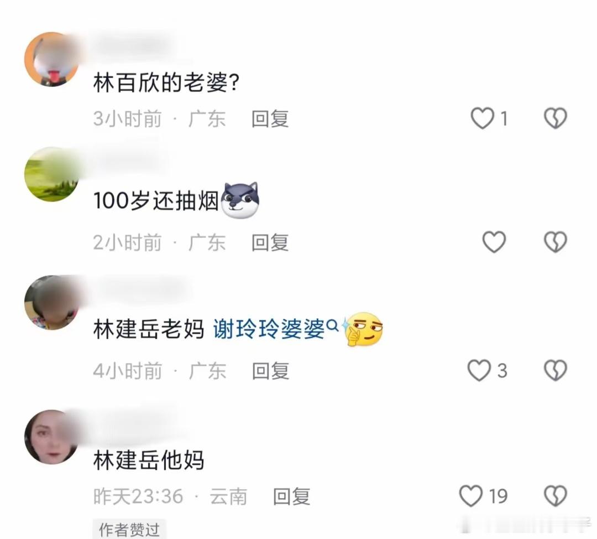The height and width of the screenshot is (539, 597).
Task: Open avatar of the 云南 commenter
Action: [x=52, y=437]
